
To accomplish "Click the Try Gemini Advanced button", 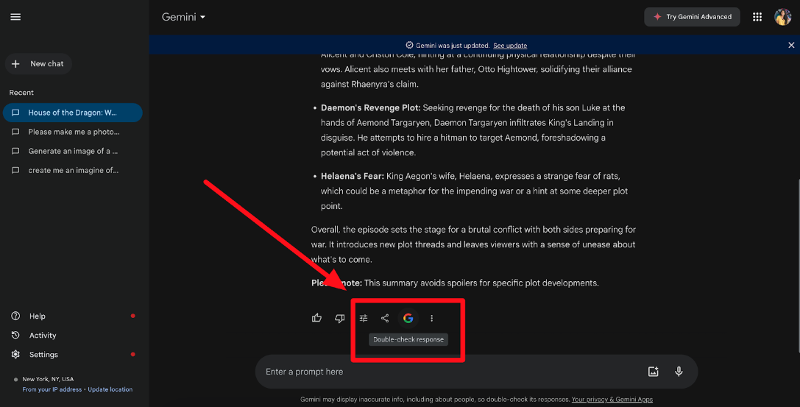I will [x=692, y=17].
